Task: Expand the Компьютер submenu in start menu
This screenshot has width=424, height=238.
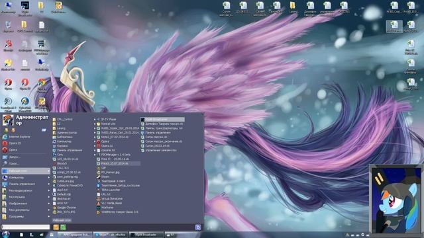Action: [26, 178]
